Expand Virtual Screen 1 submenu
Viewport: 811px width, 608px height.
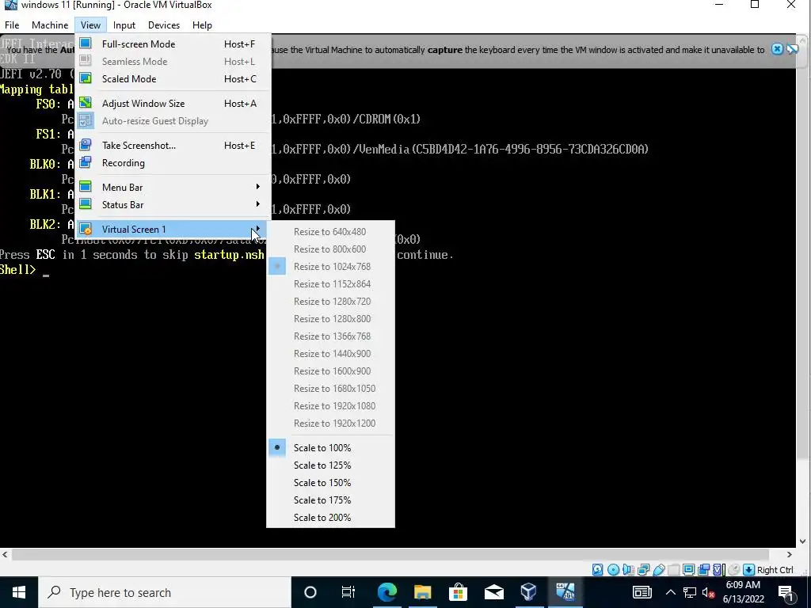coord(173,229)
